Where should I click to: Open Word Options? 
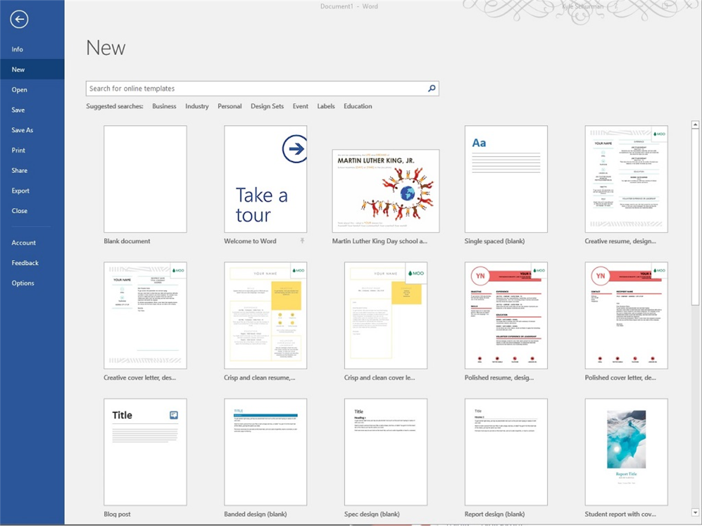click(x=23, y=283)
